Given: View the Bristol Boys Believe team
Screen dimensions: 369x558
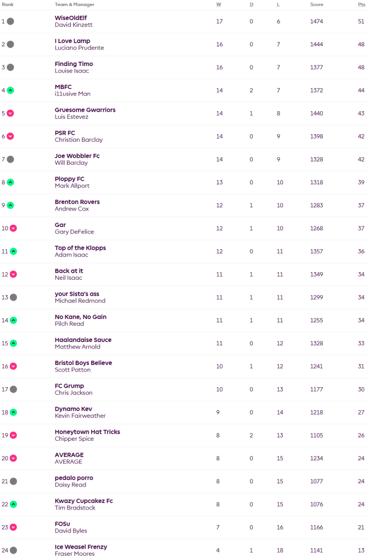Looking at the screenshot, I should point(83,363).
